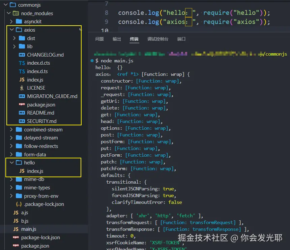Expand the mime-types folder chevron
The height and width of the screenshot is (250, 290).
coord(11,188)
